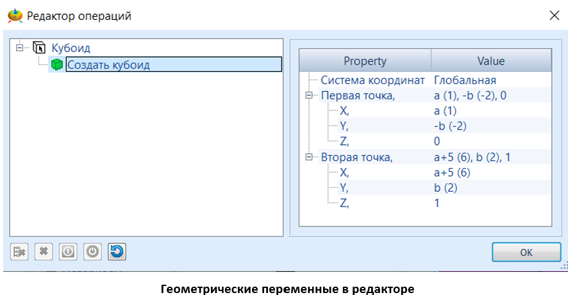
Task: Collapse the Кубоид tree node
Action: pyautogui.click(x=19, y=47)
